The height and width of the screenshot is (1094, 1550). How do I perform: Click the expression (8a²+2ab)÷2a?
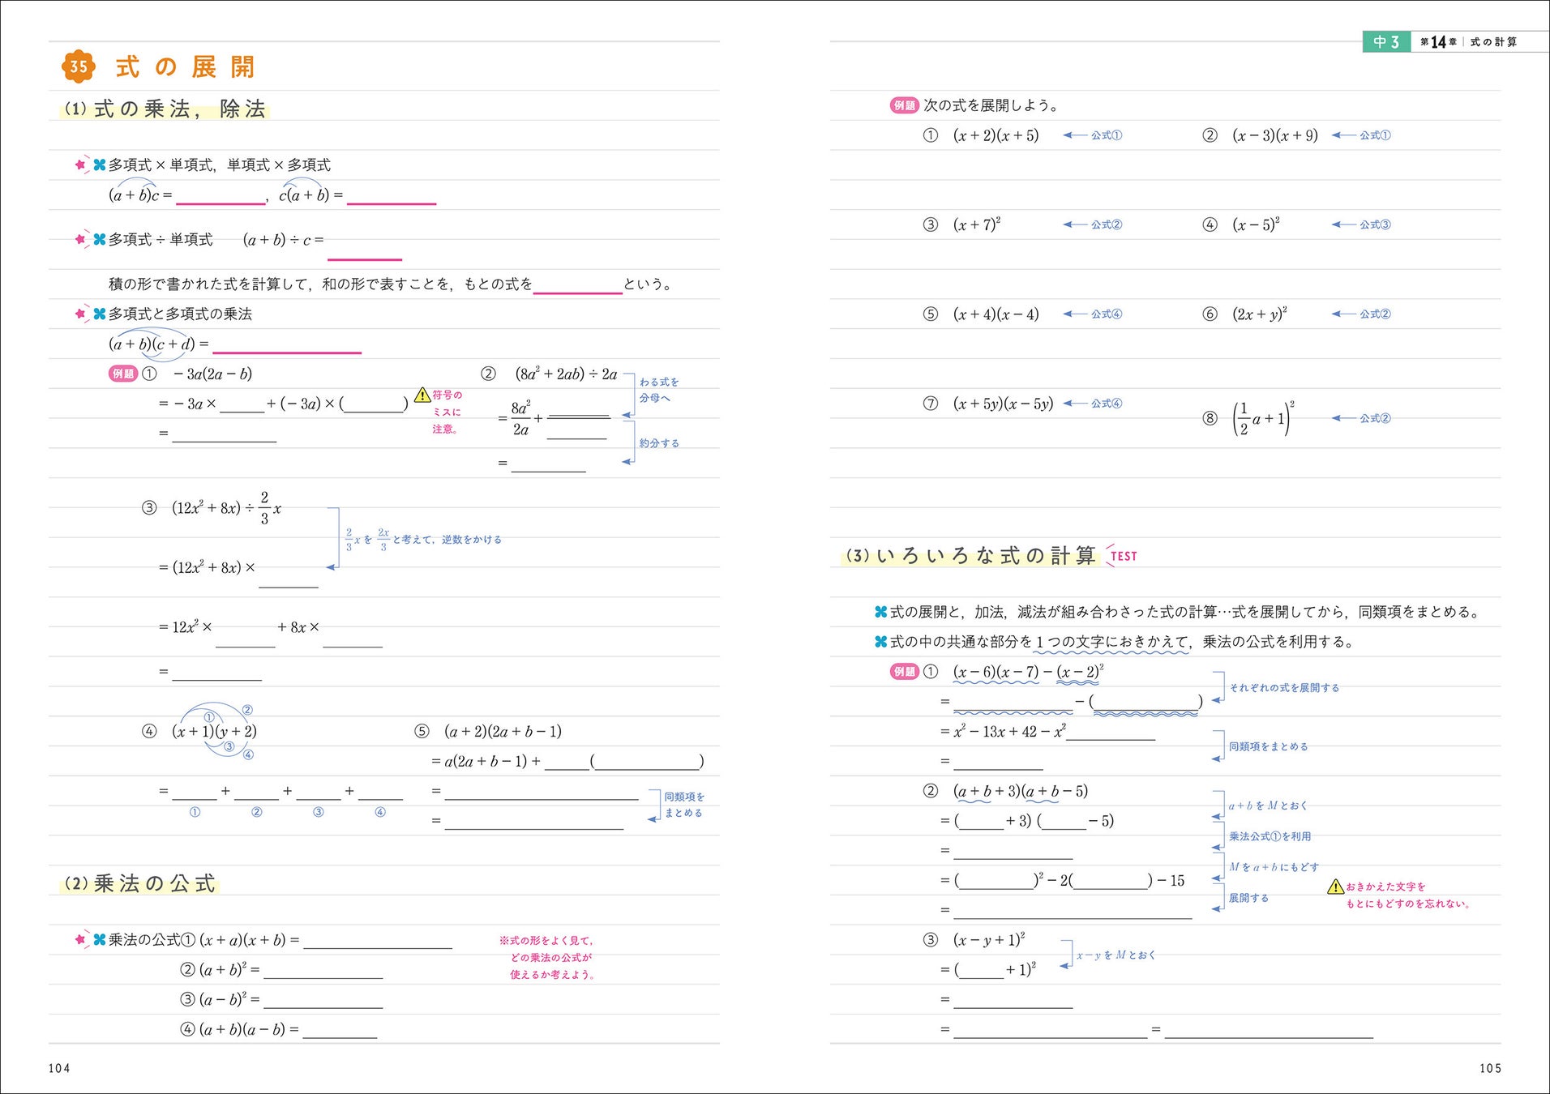(566, 374)
